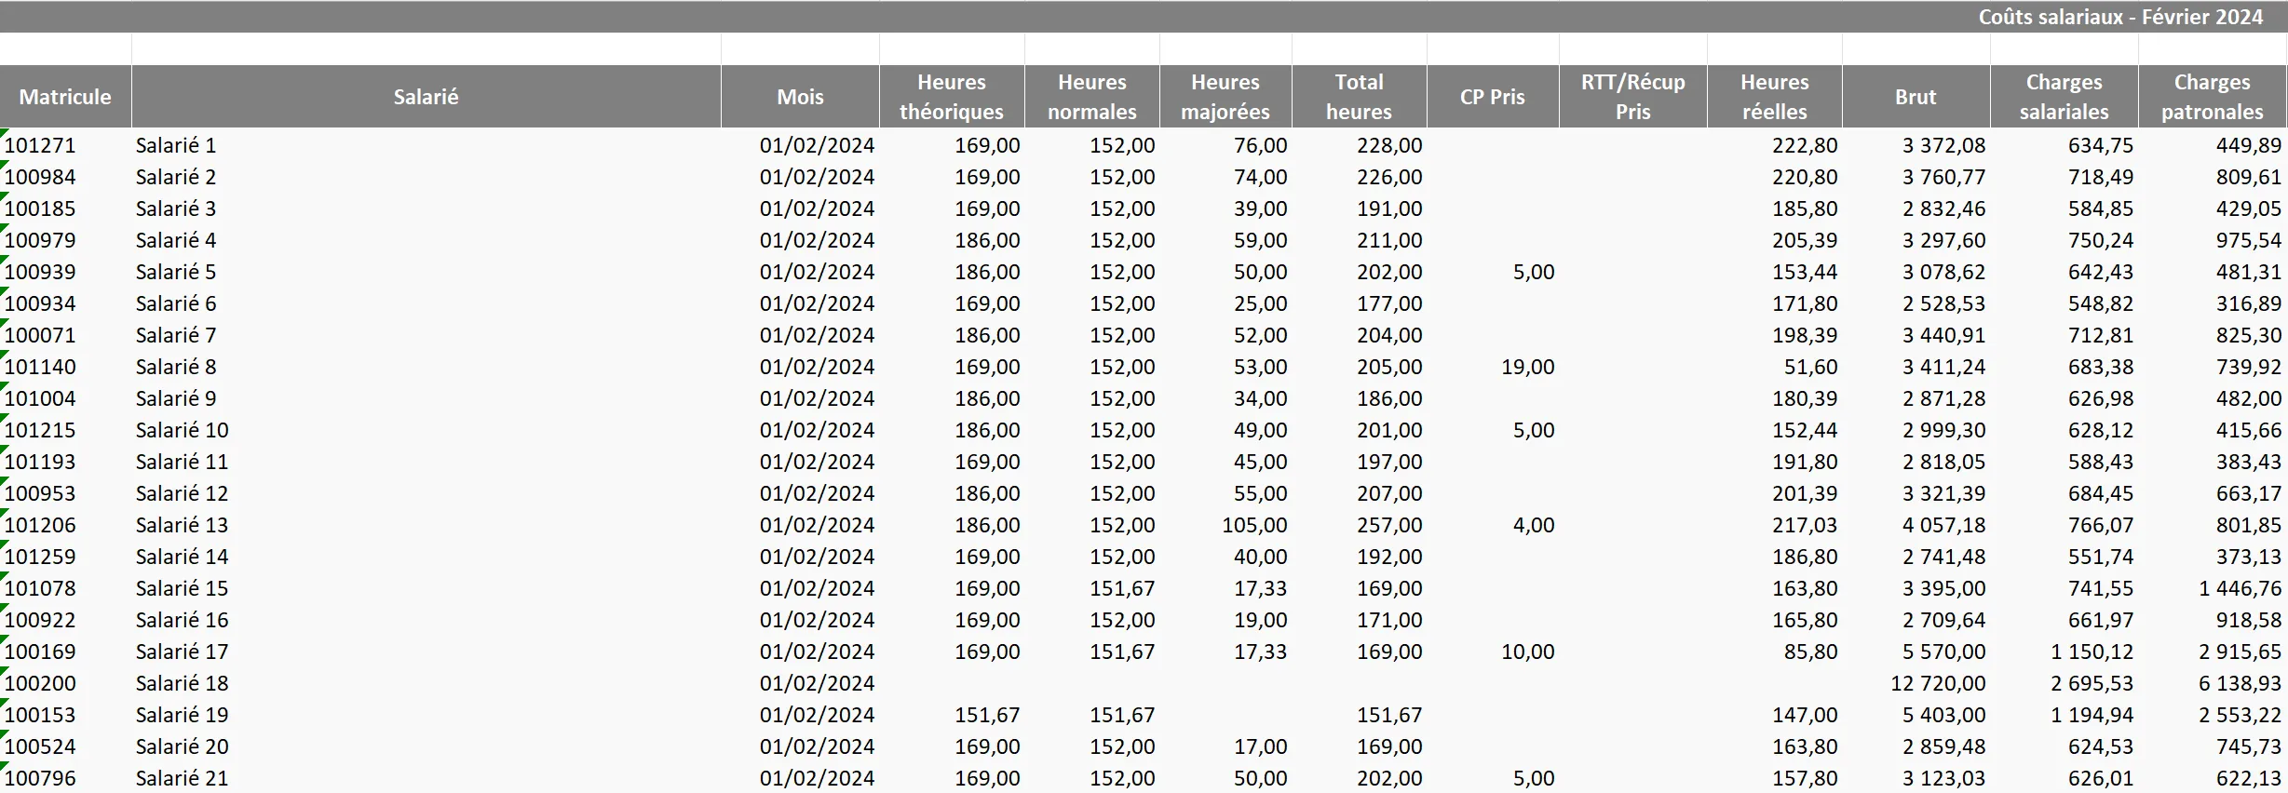
Task: Click matricule cell 100796
Action: [40, 778]
